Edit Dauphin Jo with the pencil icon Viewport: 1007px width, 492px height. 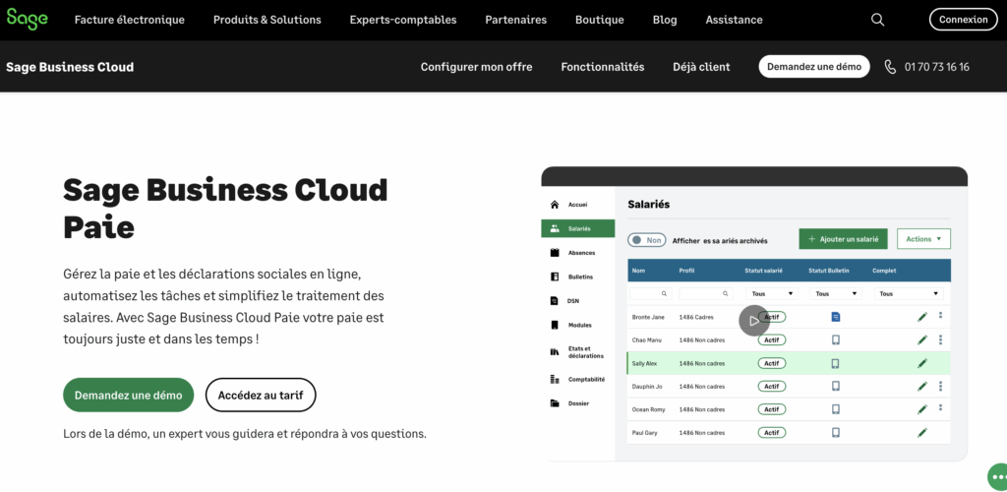[922, 386]
